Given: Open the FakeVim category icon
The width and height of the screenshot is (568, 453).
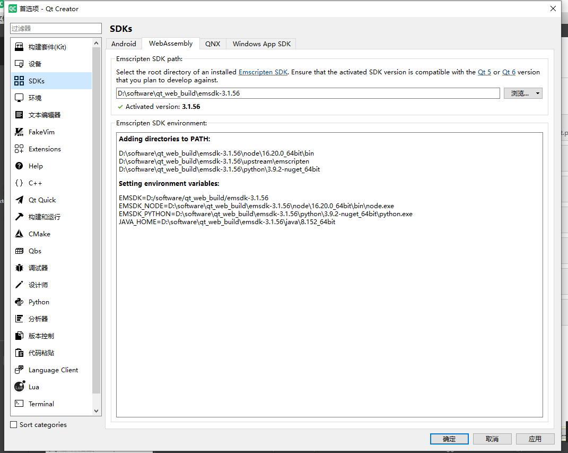Looking at the screenshot, I should 19,132.
